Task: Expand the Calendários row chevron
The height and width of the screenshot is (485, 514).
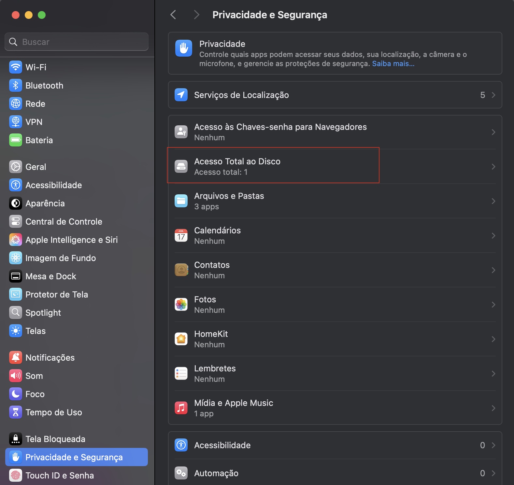Action: click(493, 236)
